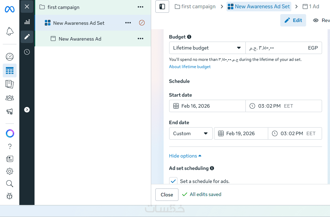The image size is (330, 217).
Task: Click the Close button
Action: coord(167,195)
